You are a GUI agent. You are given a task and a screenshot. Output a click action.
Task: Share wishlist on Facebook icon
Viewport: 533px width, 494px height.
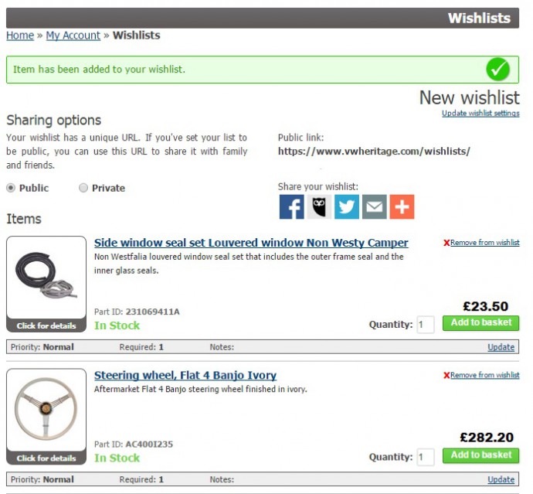(292, 207)
